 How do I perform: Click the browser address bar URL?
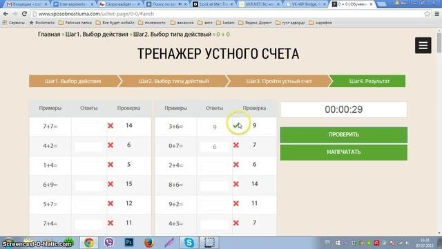click(96, 14)
